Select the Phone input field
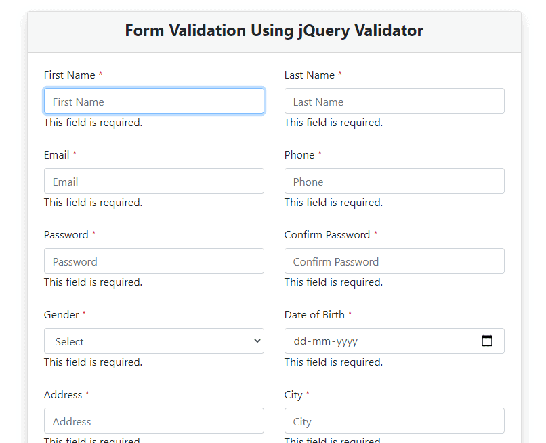 click(394, 181)
